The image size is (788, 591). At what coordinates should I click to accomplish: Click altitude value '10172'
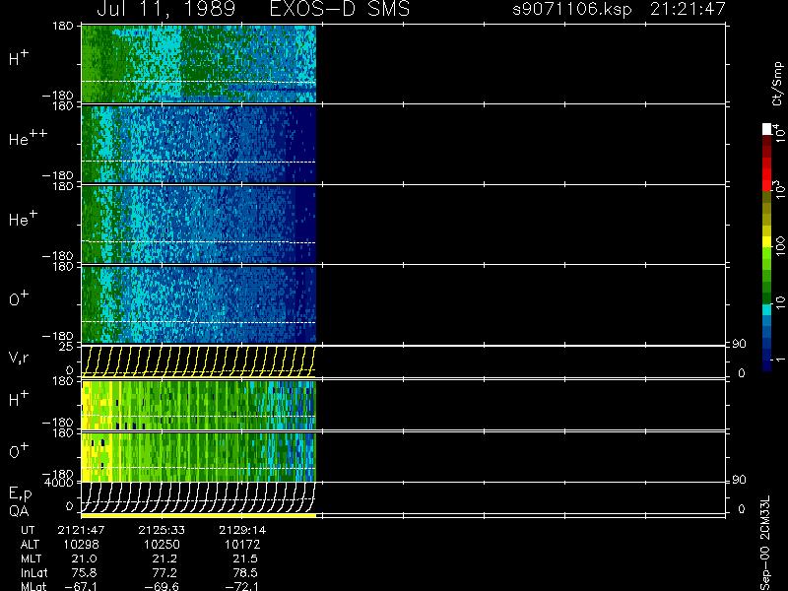(242, 545)
